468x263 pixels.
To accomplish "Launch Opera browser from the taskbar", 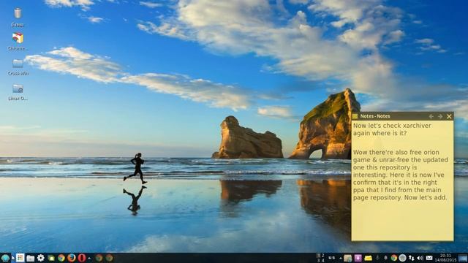I will (81, 258).
